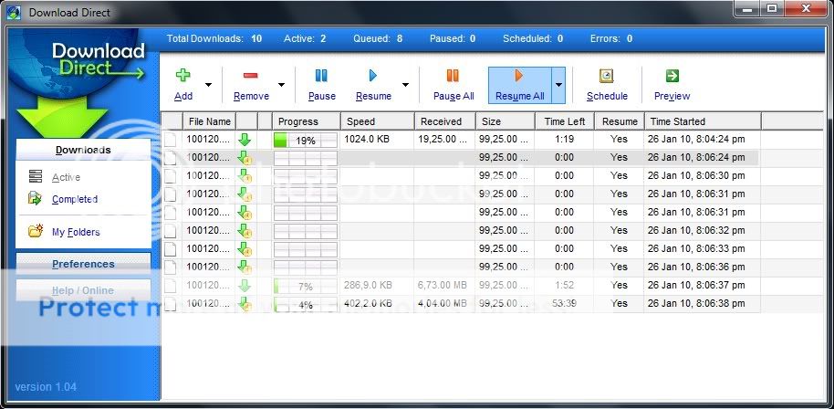Sort by the Received column header
Screen dimensions: 834x409
(444, 121)
